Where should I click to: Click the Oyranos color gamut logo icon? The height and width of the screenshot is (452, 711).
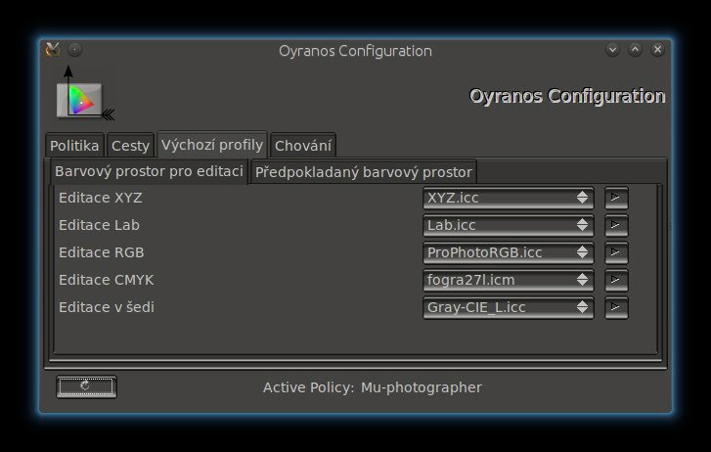[84, 95]
